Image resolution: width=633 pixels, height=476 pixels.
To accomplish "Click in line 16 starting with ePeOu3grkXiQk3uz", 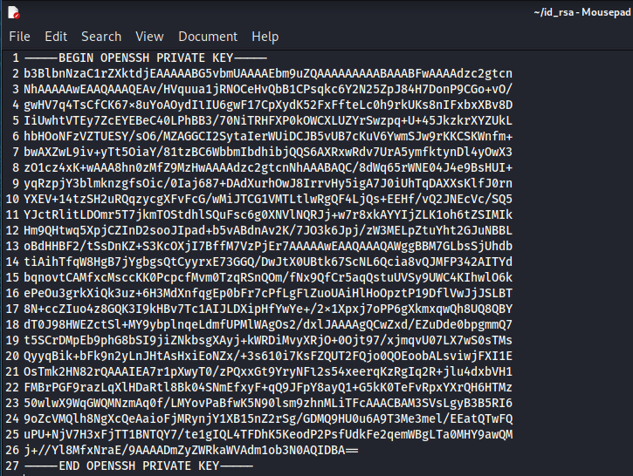I will pyautogui.click(x=262, y=293).
